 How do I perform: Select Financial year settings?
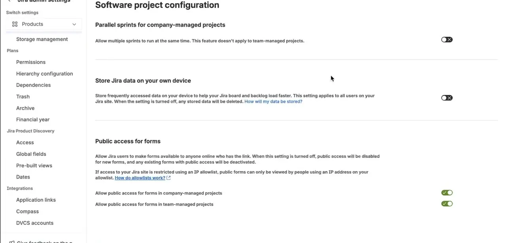33,119
